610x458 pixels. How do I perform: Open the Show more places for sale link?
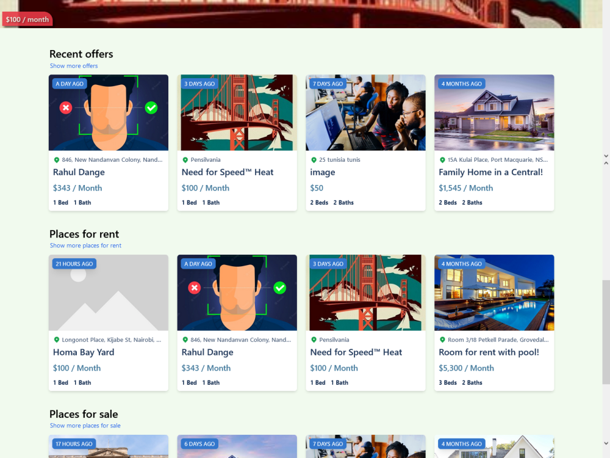(85, 425)
